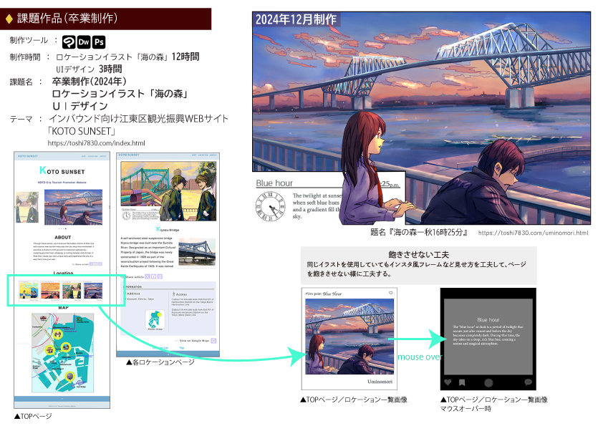The width and height of the screenshot is (603, 426).
Task: Click the Kiyosu-bridge photo on the location page
Action: (x=196, y=253)
